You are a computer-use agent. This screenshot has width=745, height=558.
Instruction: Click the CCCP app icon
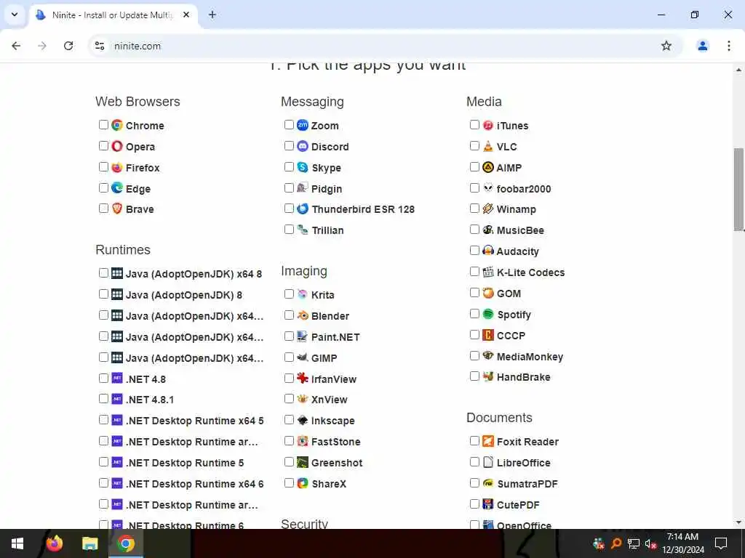click(488, 335)
